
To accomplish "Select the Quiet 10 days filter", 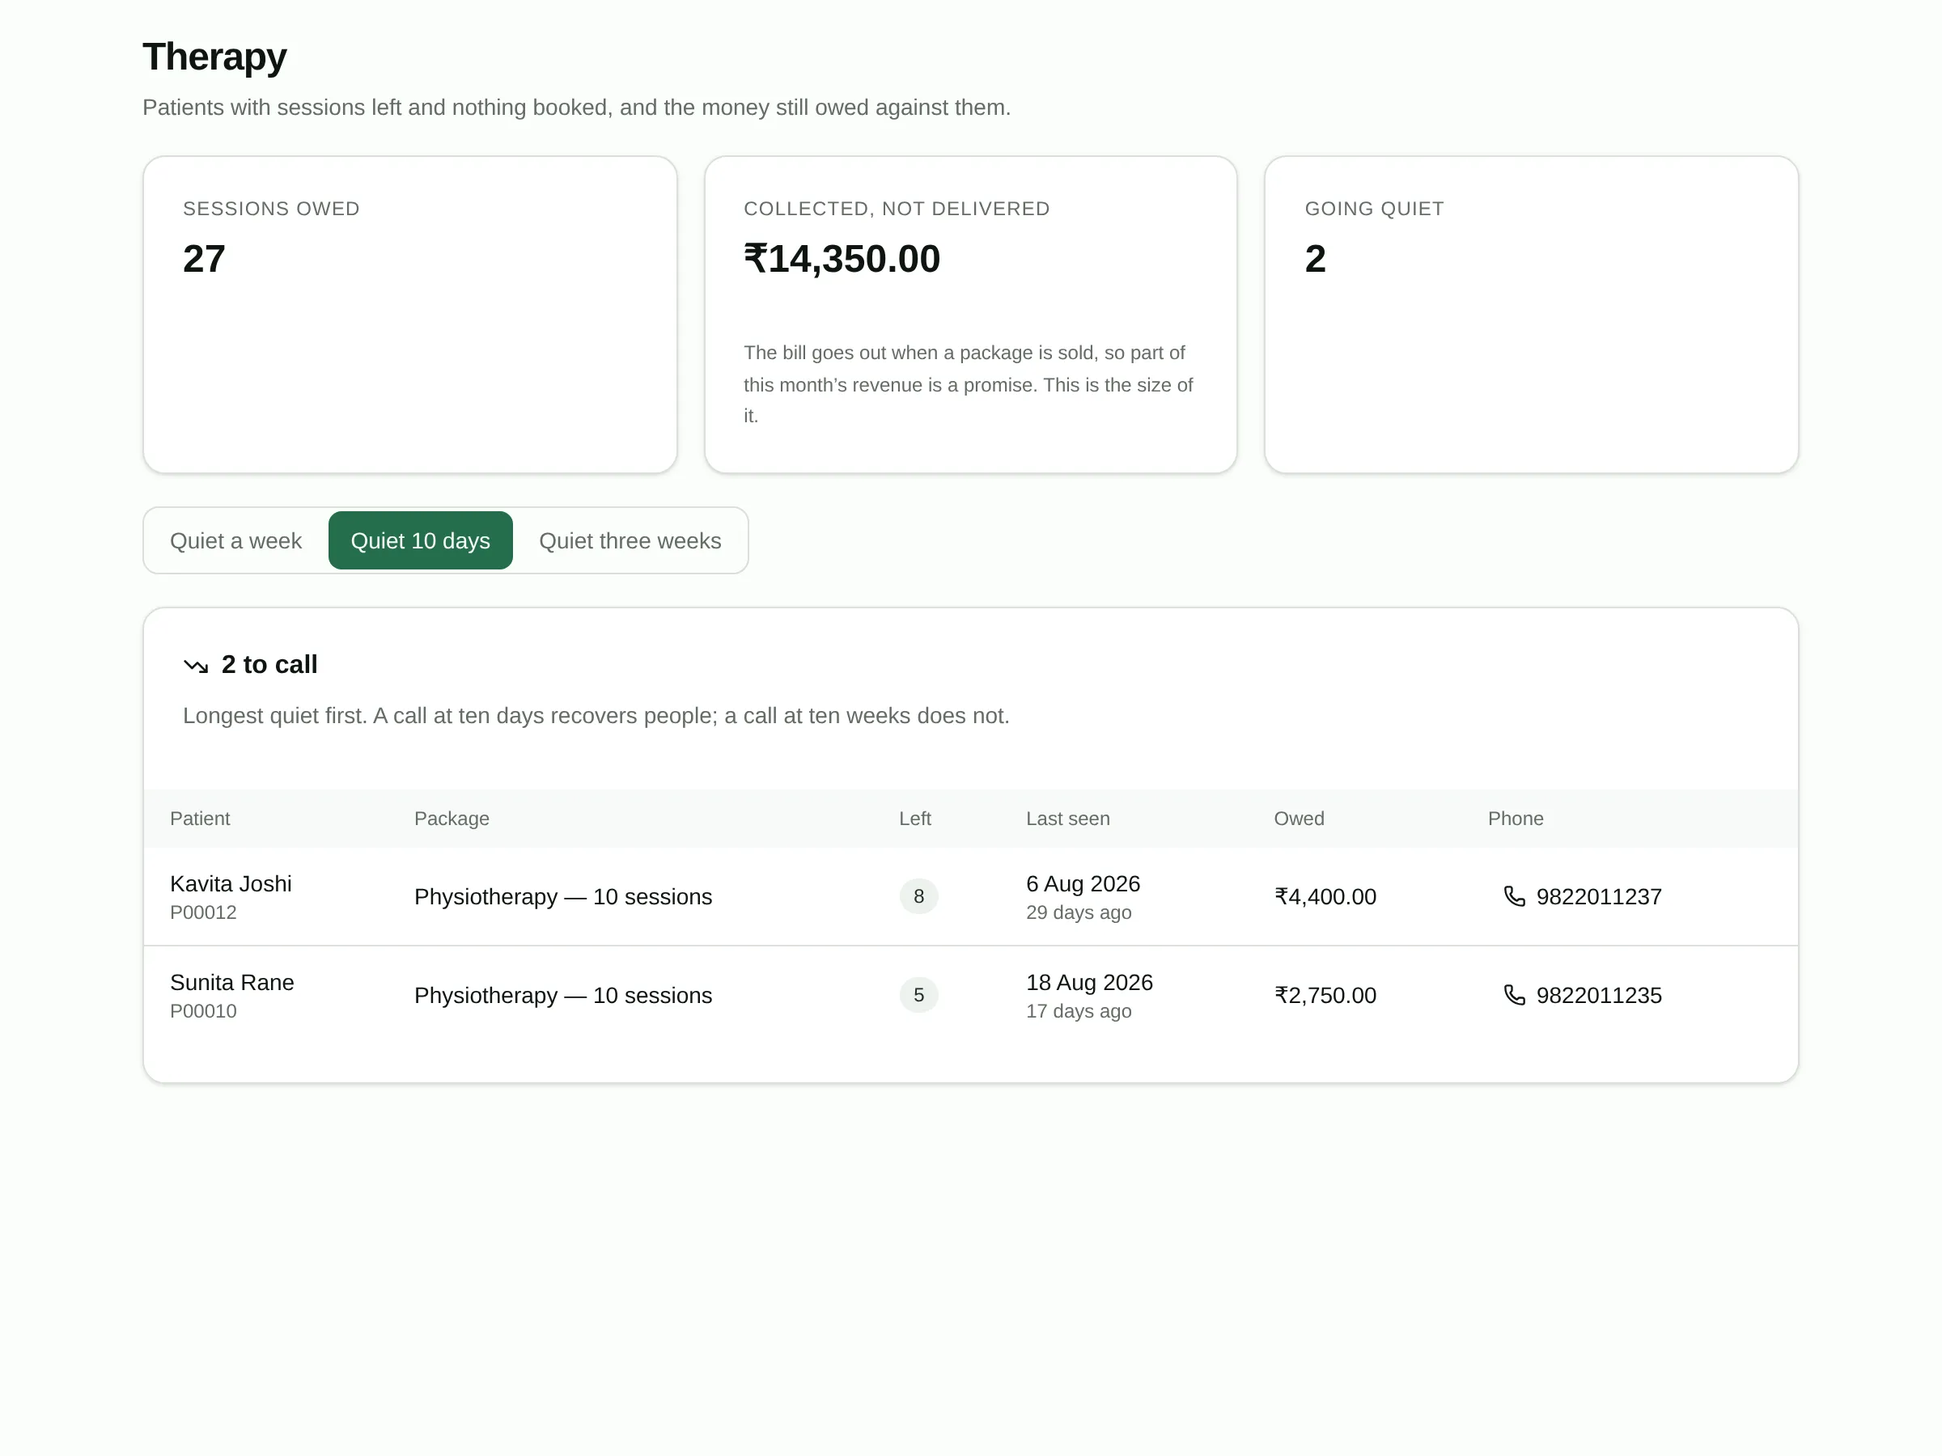I will coord(420,540).
